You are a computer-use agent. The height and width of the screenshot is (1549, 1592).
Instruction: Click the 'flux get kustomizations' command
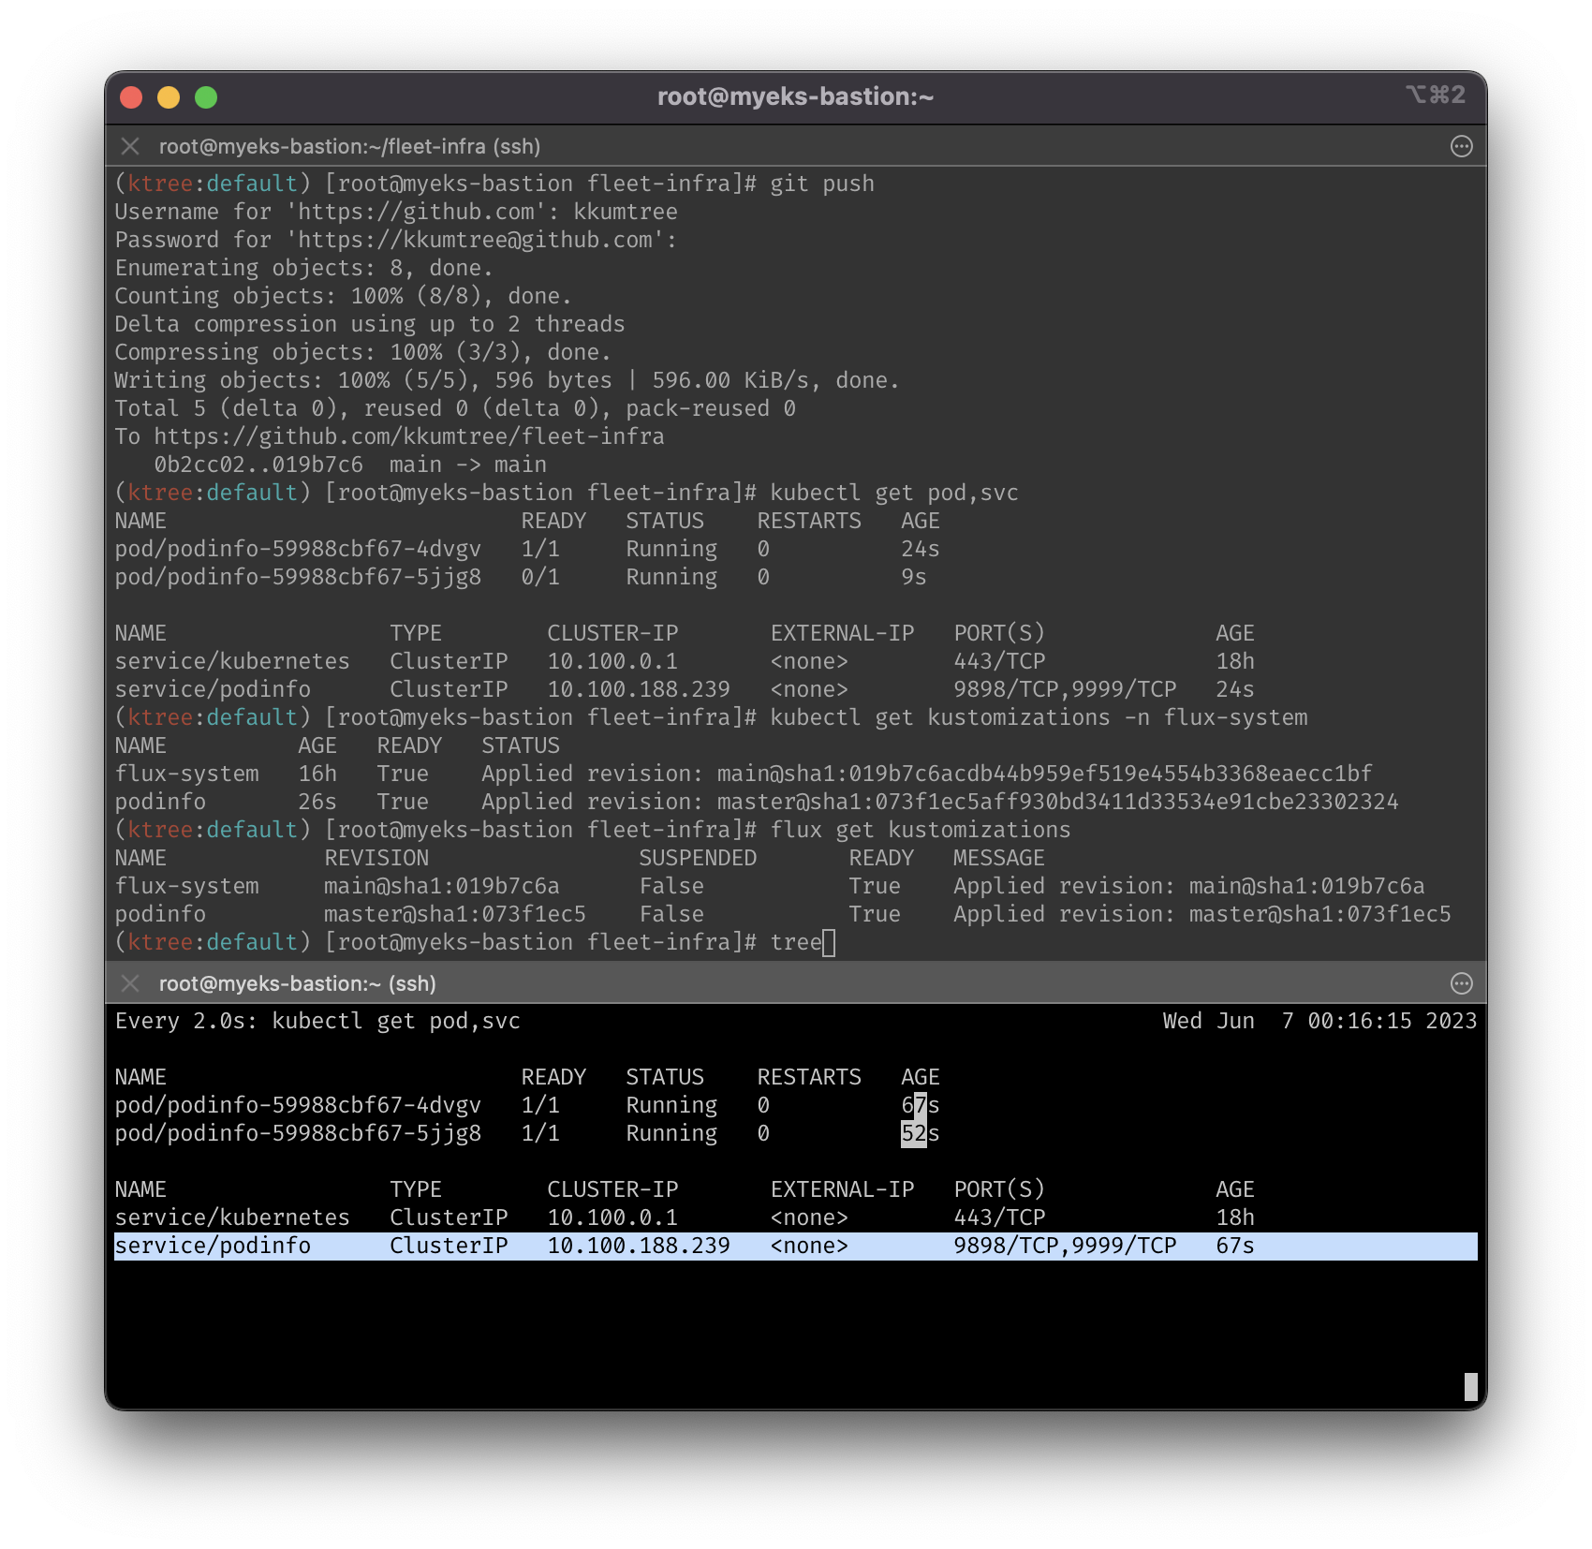921,830
